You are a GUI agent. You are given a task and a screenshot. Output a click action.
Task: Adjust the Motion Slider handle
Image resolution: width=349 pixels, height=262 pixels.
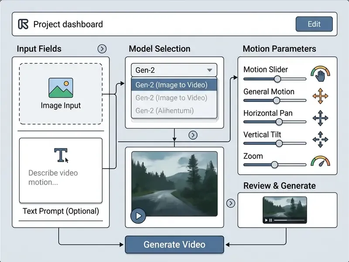click(x=277, y=79)
